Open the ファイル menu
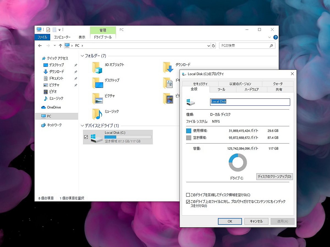 coord(42,37)
